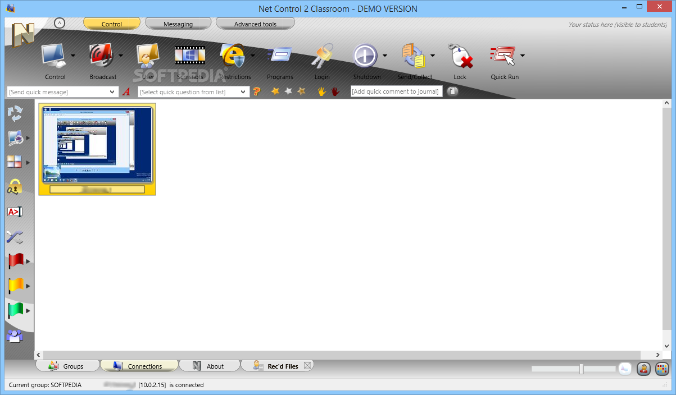Close the Rec'd Files tab
676x395 pixels.
pos(307,365)
